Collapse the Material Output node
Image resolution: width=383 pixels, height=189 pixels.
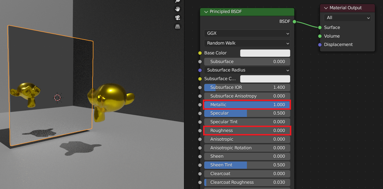click(x=326, y=8)
